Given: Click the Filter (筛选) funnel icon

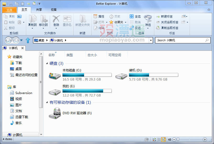Looking at the screenshot, I should (148, 19).
